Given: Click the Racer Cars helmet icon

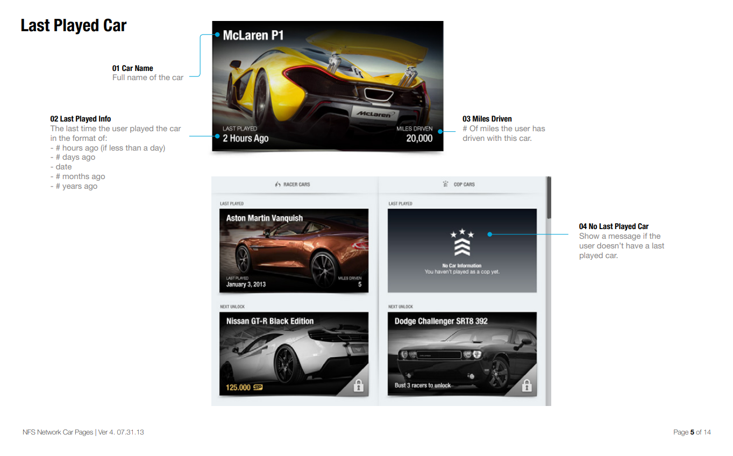Looking at the screenshot, I should click(x=277, y=184).
